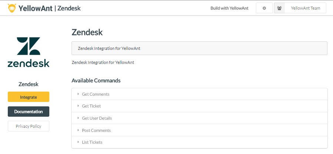Expand the Get Ticket command arrow

coord(78,106)
